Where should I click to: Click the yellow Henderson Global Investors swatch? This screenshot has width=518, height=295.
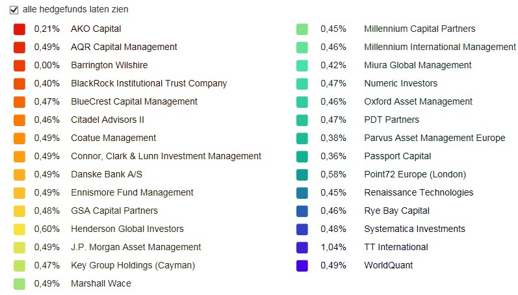19,229
